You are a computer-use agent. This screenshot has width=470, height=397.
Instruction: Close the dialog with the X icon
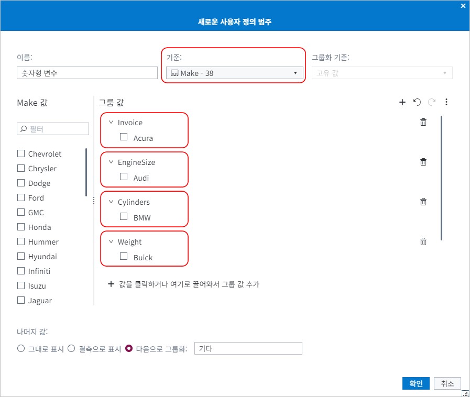coord(463,6)
